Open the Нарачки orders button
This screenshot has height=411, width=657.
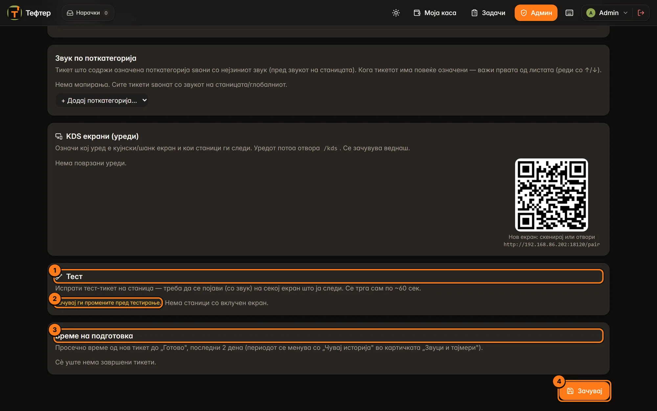coord(88,13)
